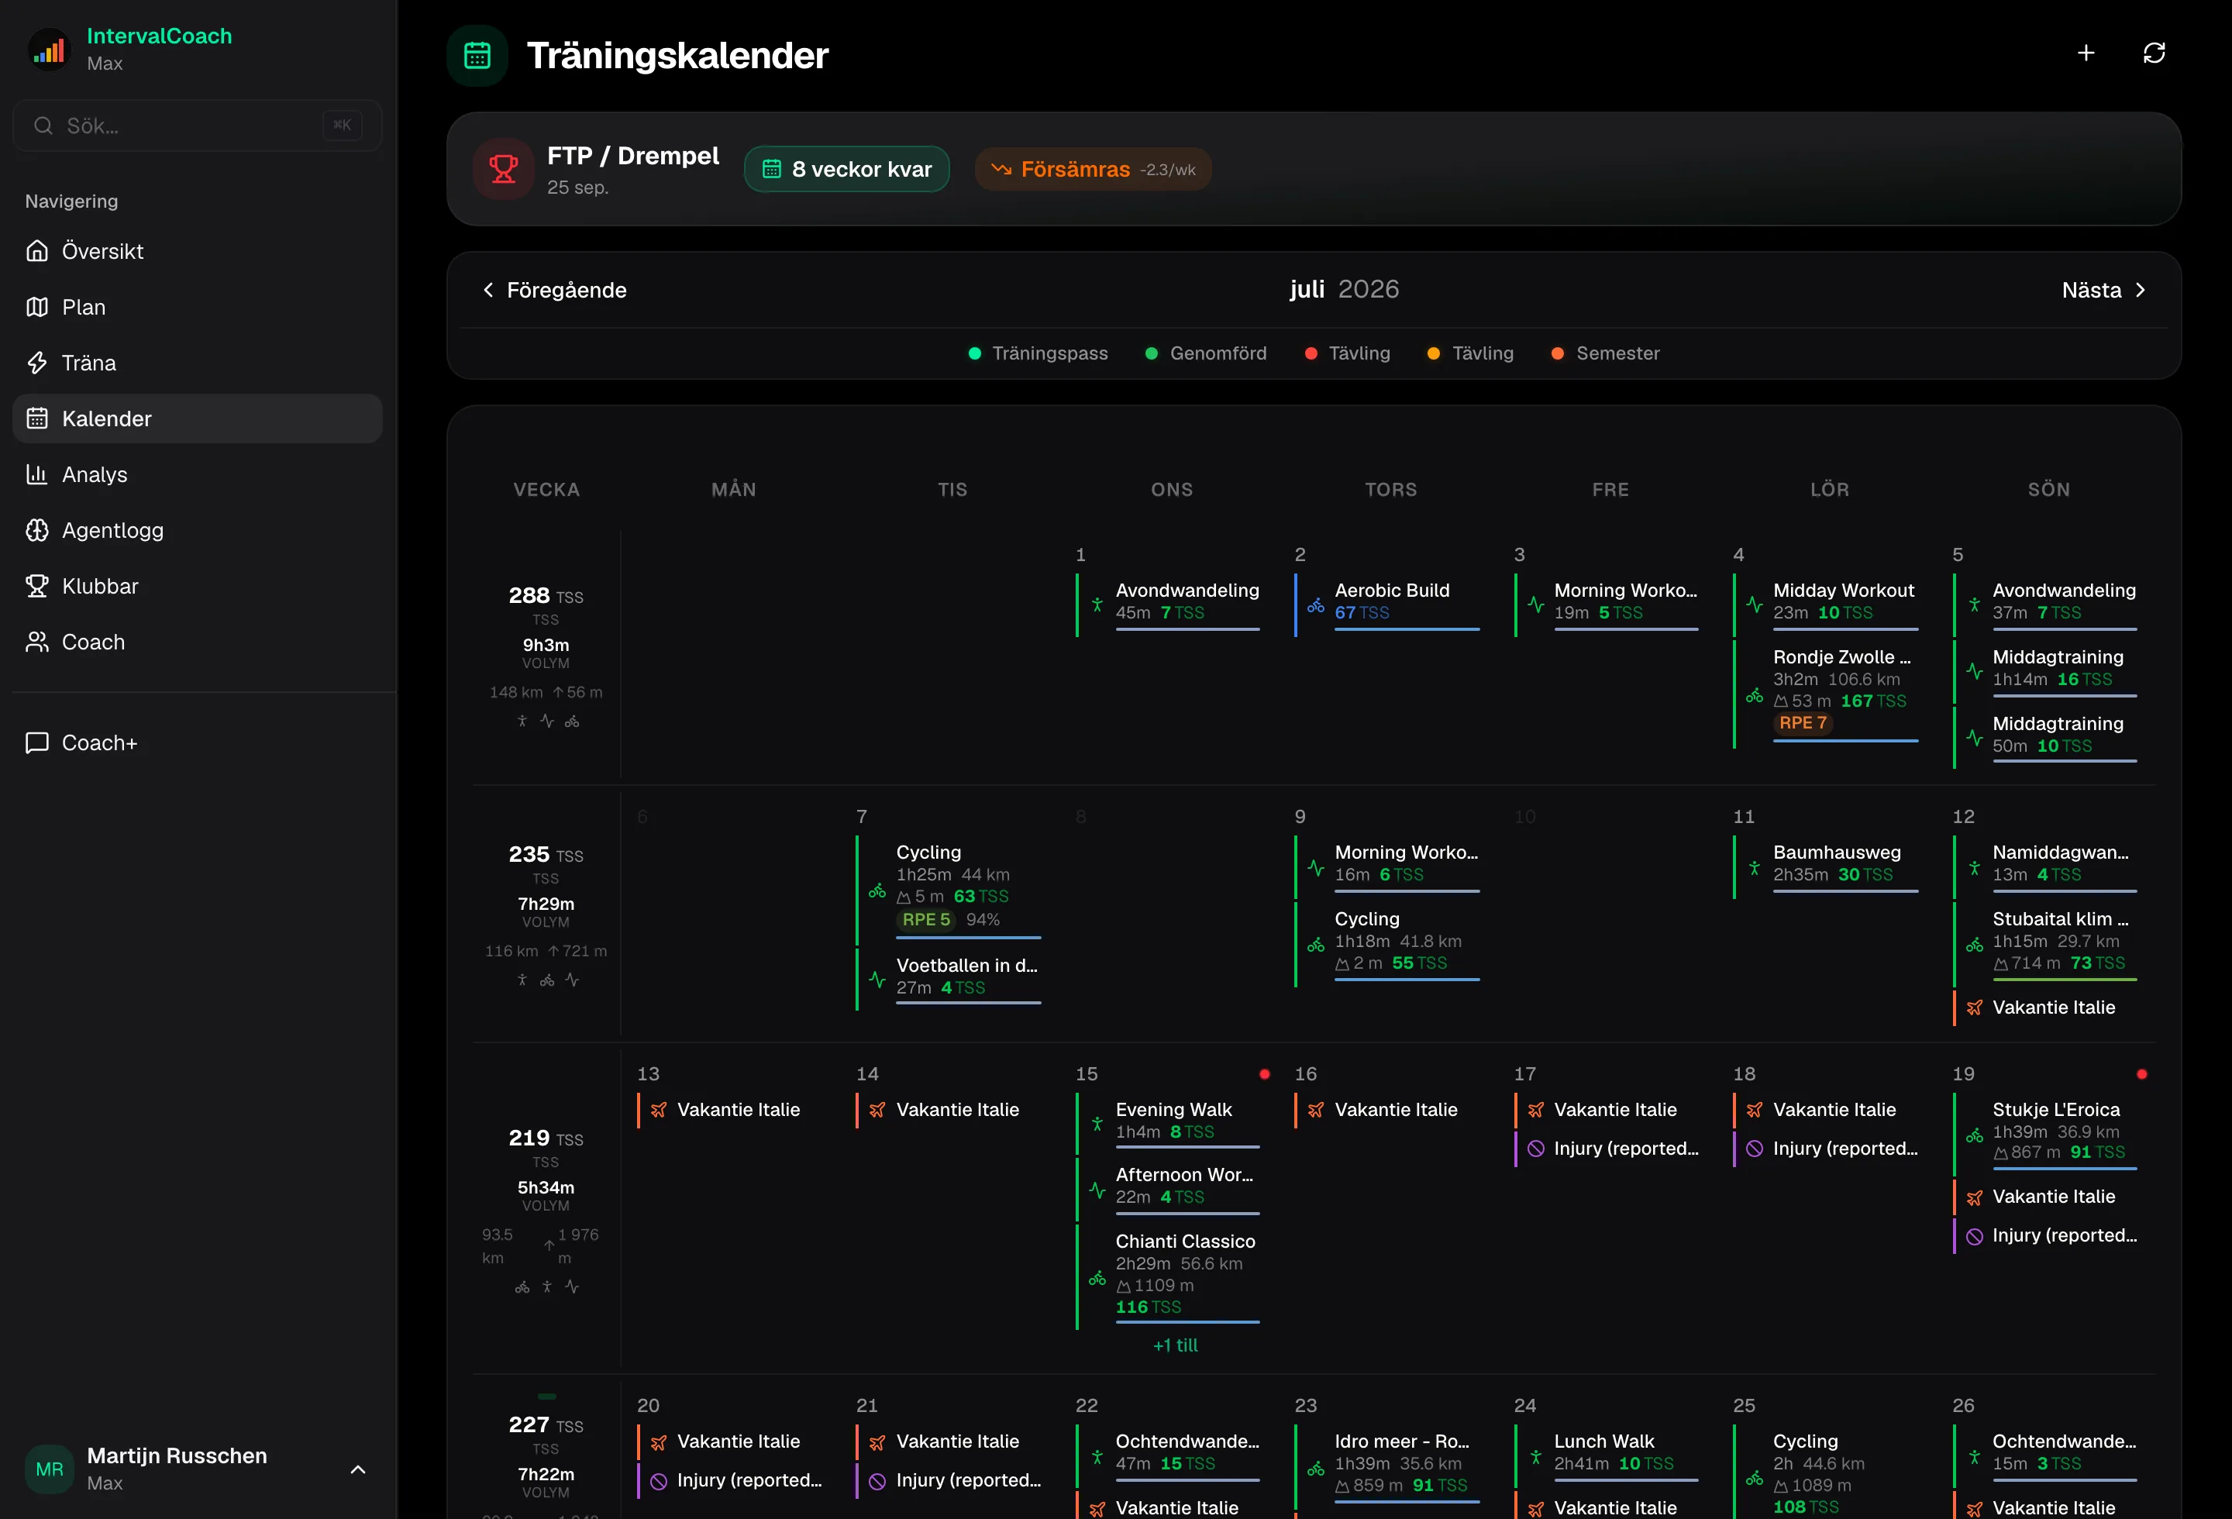Click the pulse icon on Voetballen in d...
The width and height of the screenshot is (2232, 1519).
(878, 980)
